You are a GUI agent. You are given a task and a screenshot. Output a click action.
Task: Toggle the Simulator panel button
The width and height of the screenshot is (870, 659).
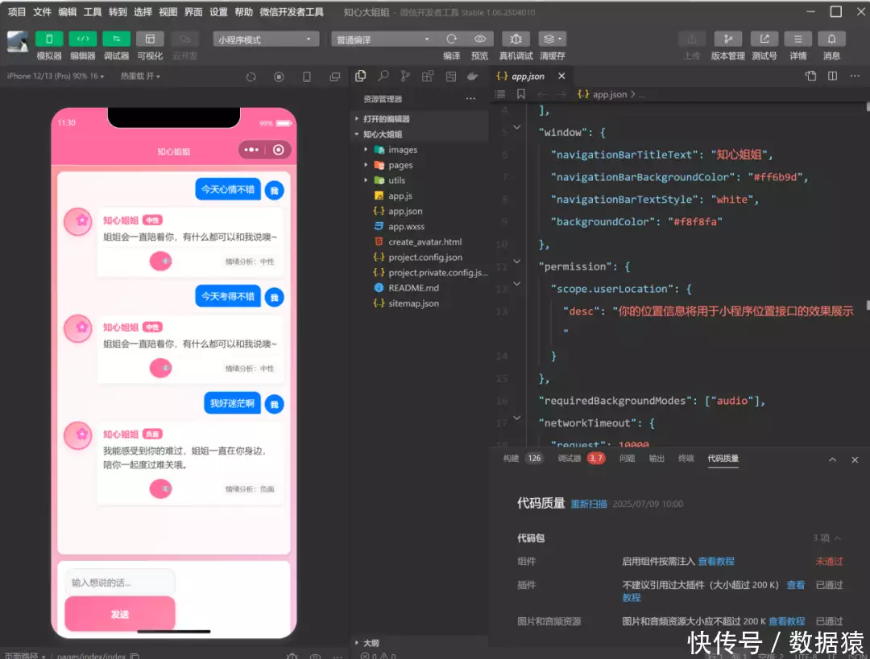49,39
